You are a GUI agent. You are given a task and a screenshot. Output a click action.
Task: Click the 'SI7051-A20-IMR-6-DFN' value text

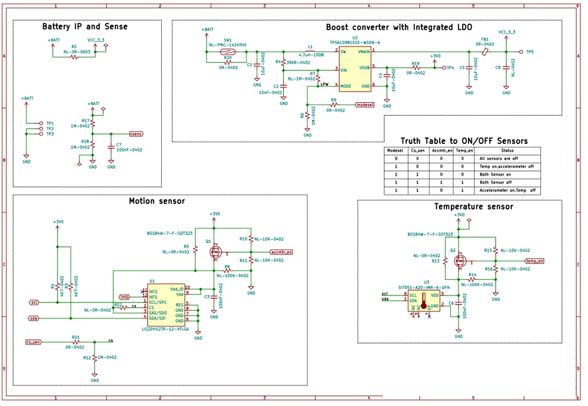pos(424,287)
